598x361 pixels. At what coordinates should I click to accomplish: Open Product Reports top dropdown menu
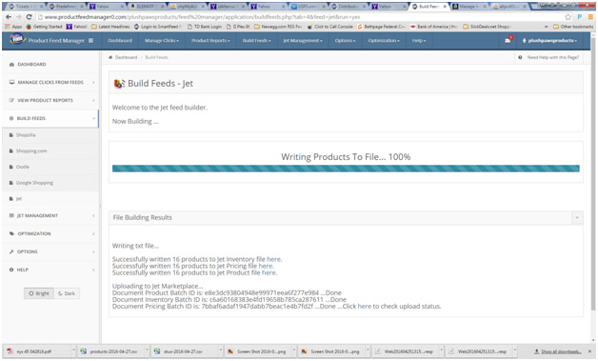[x=210, y=40]
